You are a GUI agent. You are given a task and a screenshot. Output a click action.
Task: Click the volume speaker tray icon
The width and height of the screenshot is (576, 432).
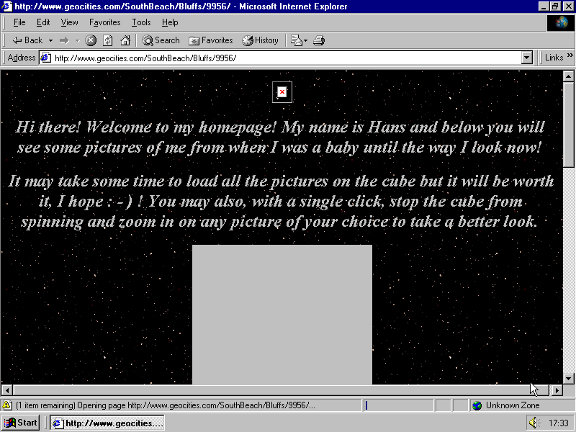[534, 423]
